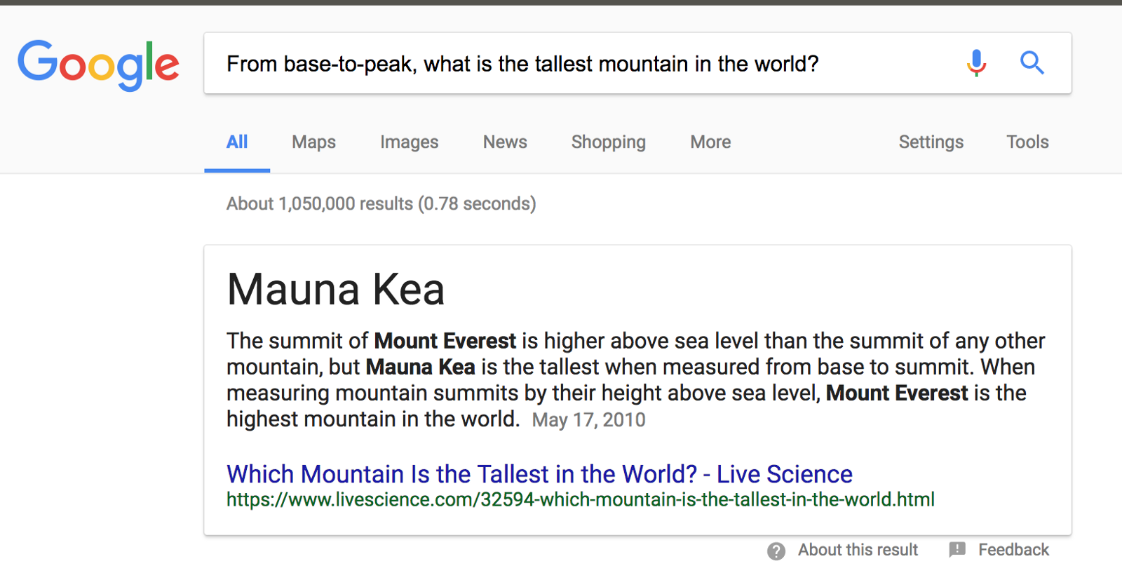
Task: Go to the News tab
Action: 505,142
